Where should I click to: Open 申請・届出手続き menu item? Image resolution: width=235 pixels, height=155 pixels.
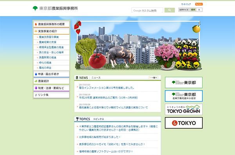[51, 74]
